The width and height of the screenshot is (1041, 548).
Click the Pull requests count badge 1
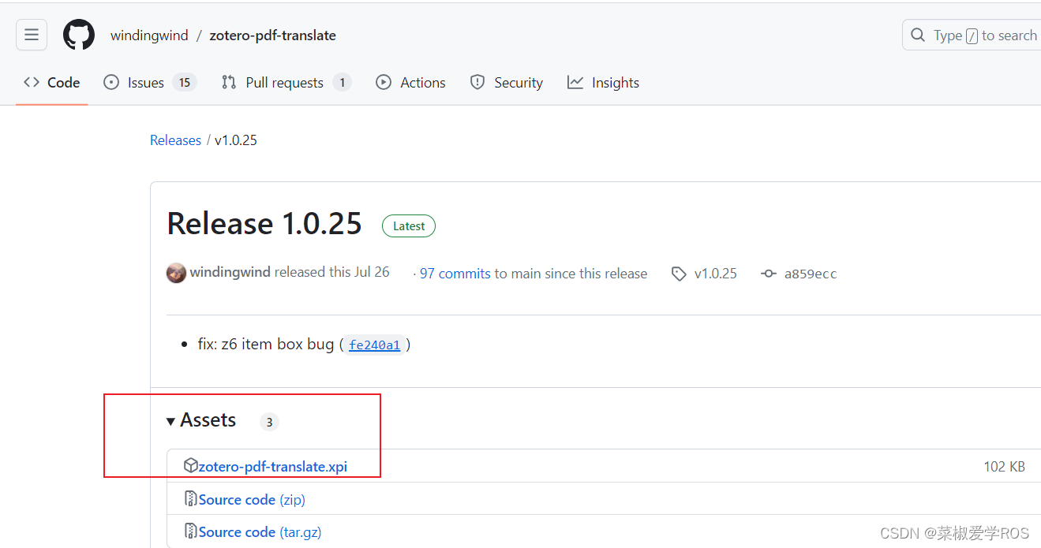[342, 83]
